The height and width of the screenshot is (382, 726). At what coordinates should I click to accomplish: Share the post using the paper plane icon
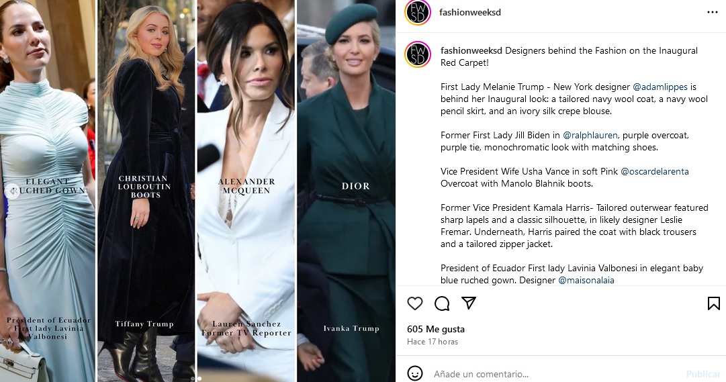pyautogui.click(x=469, y=303)
